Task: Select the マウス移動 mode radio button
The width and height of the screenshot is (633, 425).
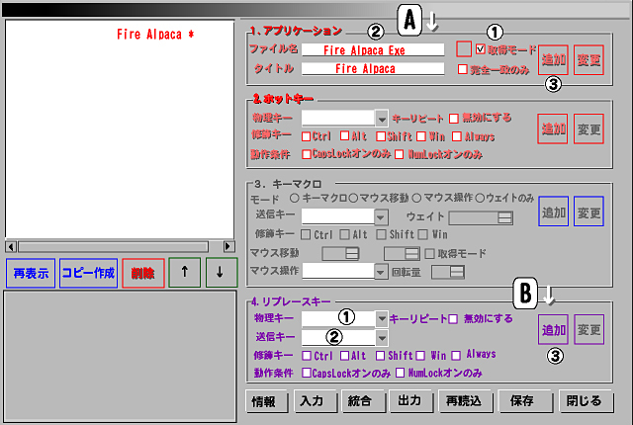Action: click(354, 198)
